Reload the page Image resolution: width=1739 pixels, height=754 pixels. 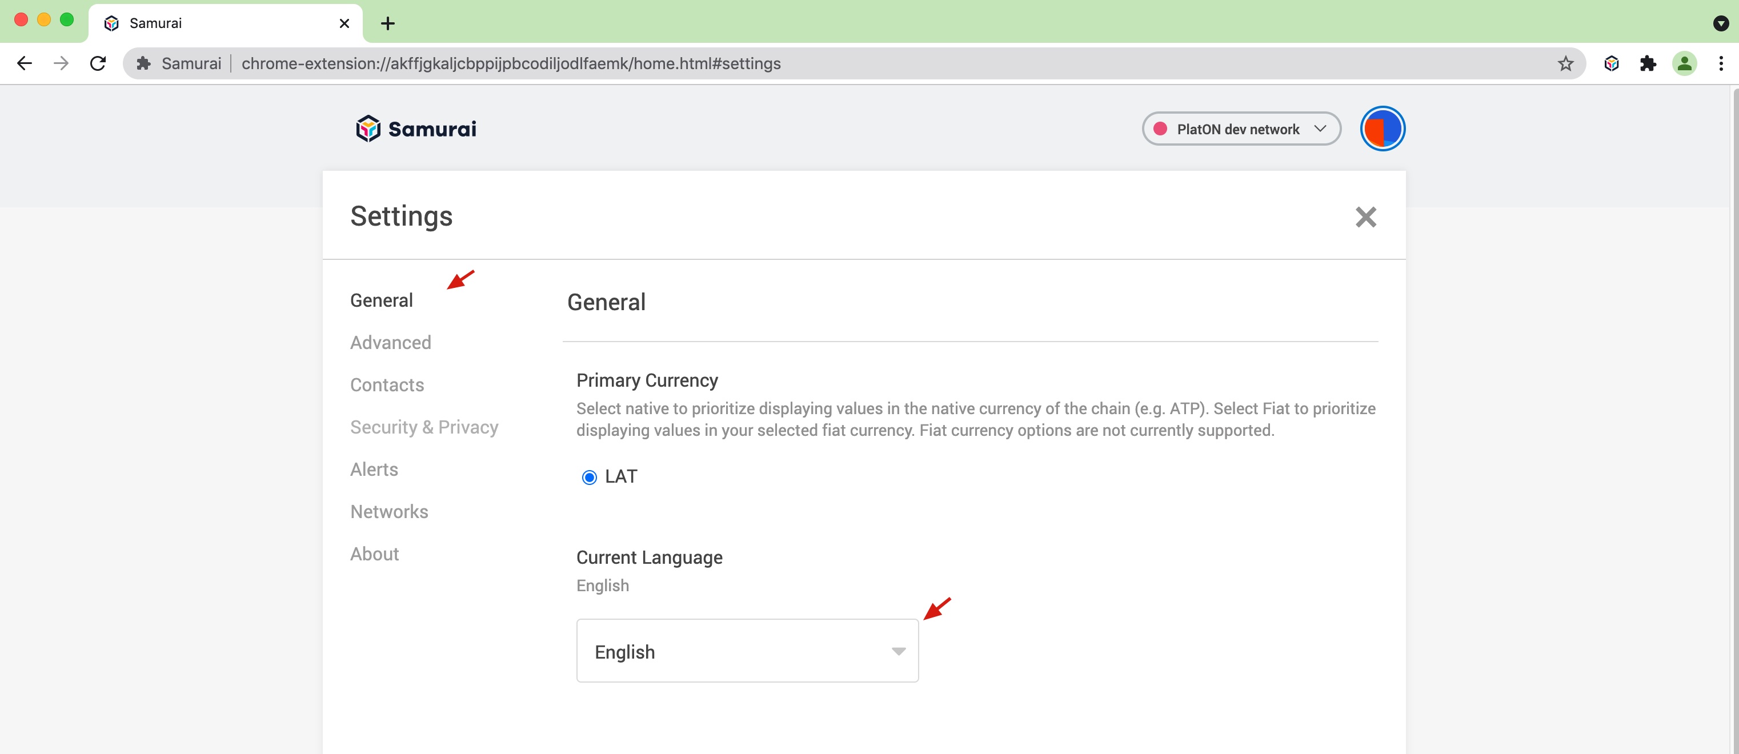pos(98,63)
